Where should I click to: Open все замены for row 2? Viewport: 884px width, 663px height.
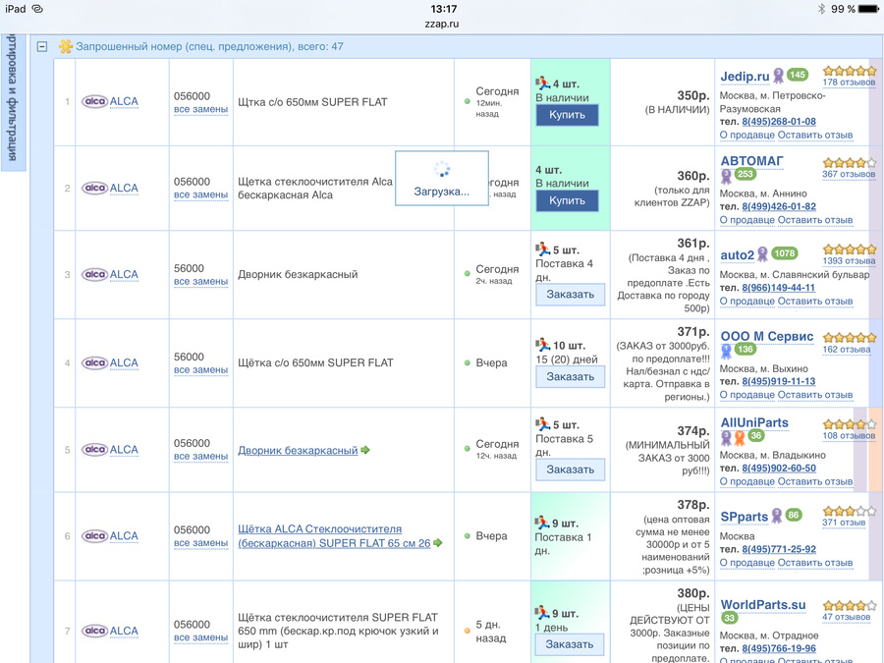(x=200, y=195)
